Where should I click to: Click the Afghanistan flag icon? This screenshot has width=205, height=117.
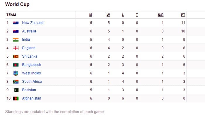16,99
